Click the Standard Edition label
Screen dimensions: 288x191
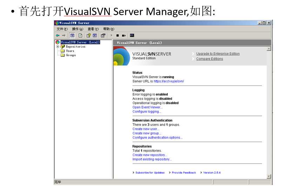point(144,58)
